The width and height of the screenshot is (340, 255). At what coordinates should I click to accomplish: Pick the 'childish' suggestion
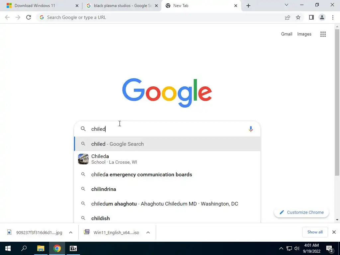coord(167,218)
